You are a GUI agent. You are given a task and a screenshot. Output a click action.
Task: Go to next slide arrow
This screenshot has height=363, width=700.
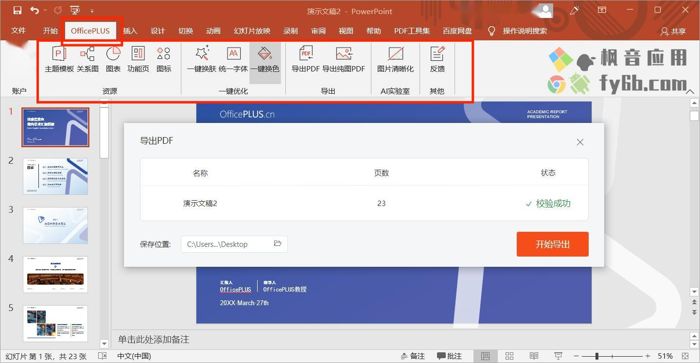point(694,312)
